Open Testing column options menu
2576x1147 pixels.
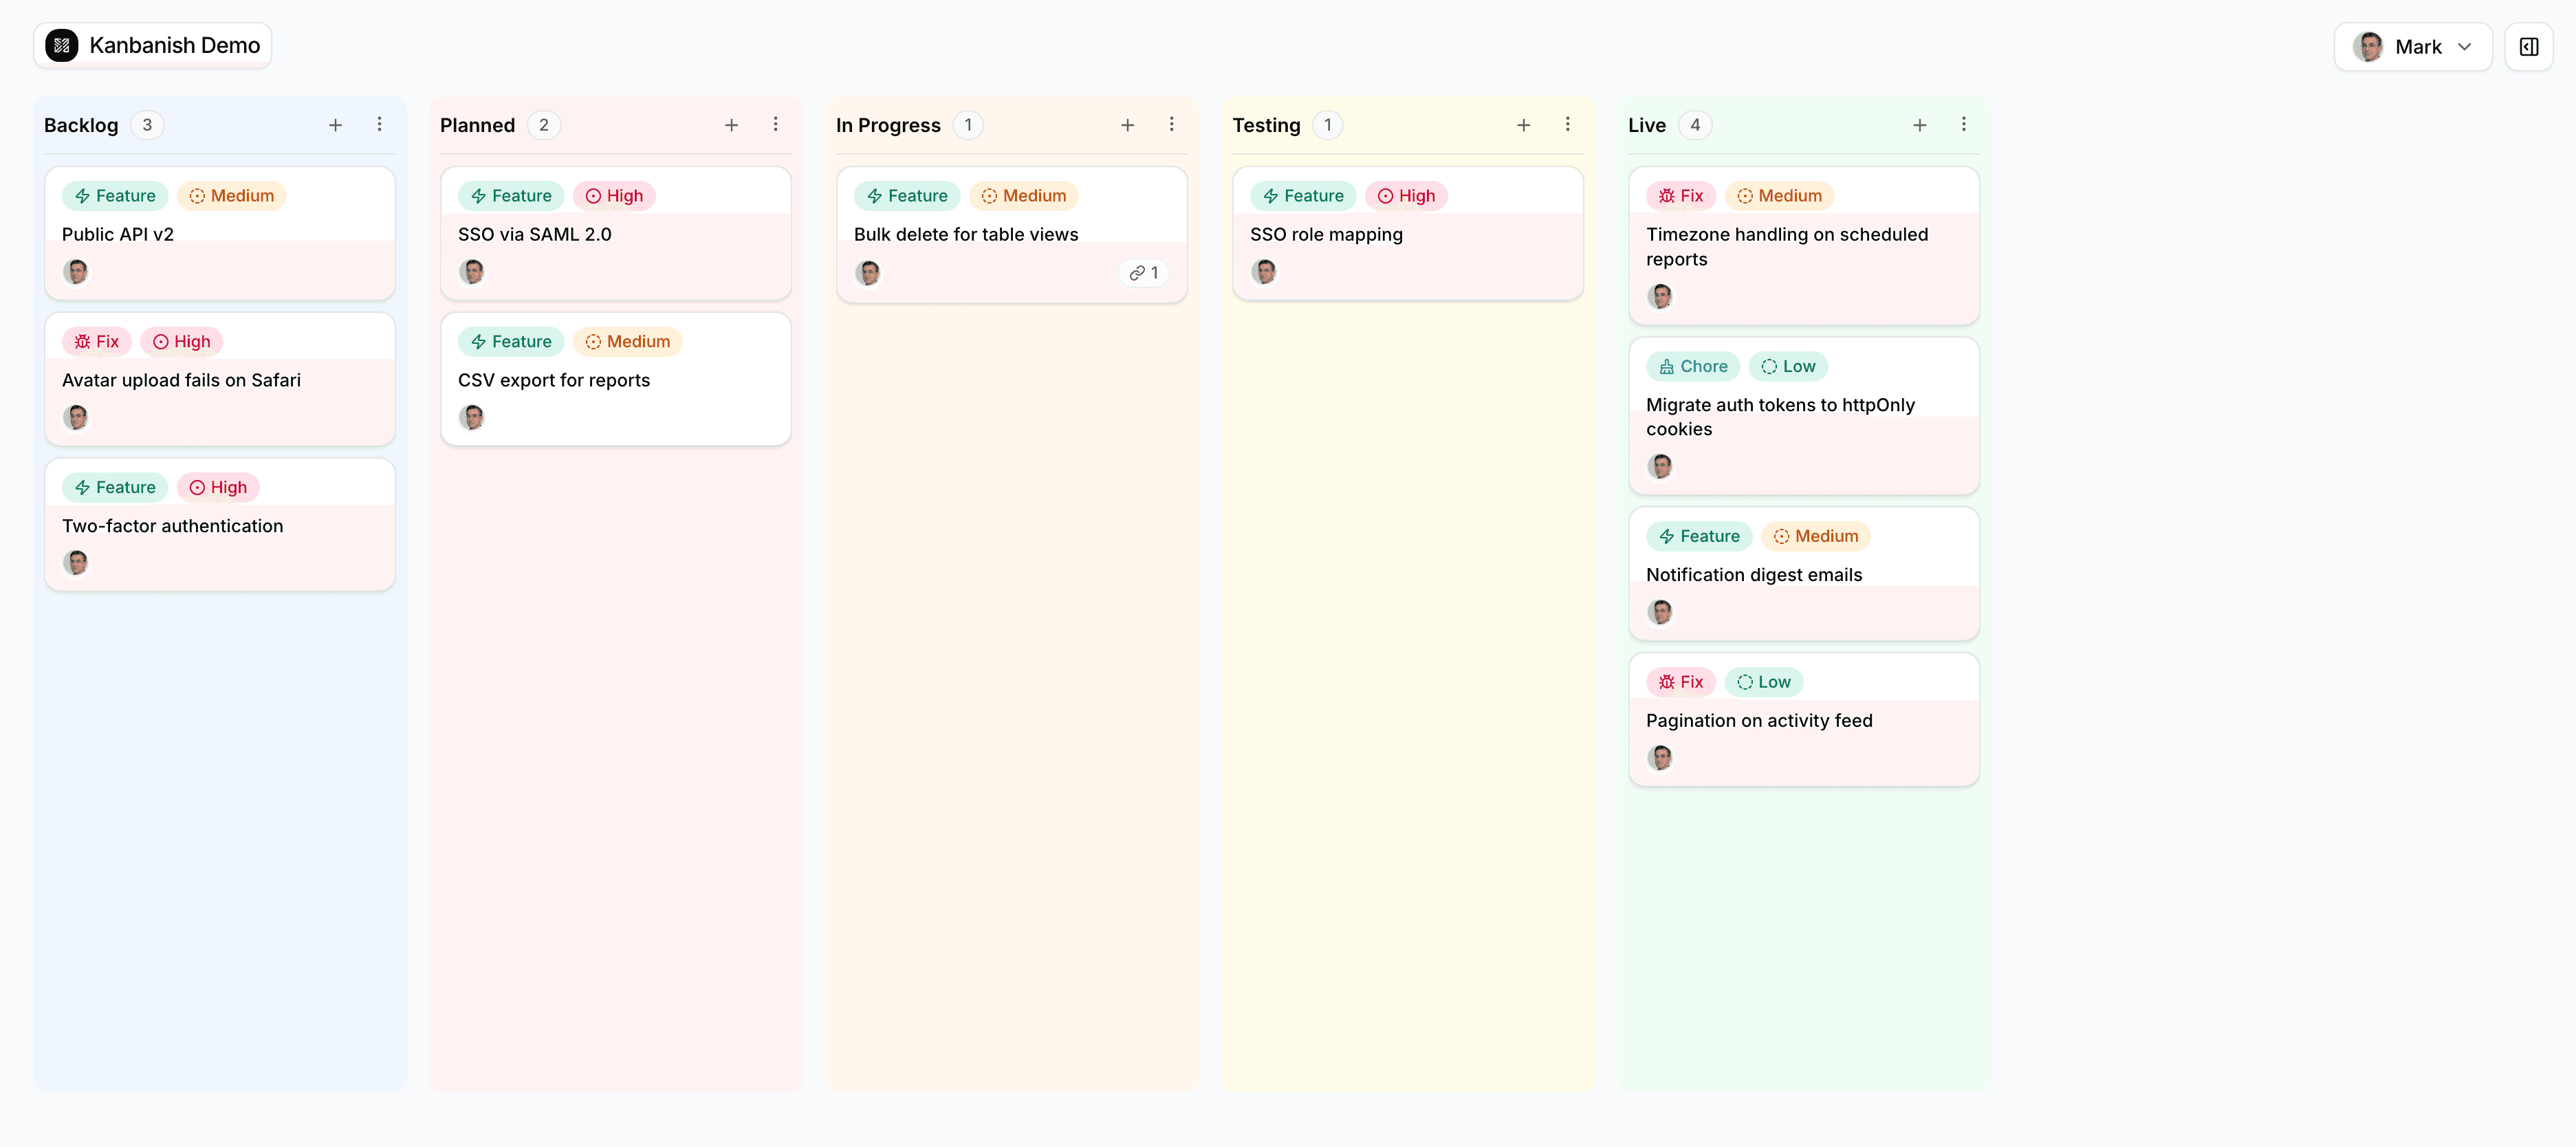pyautogui.click(x=1568, y=125)
